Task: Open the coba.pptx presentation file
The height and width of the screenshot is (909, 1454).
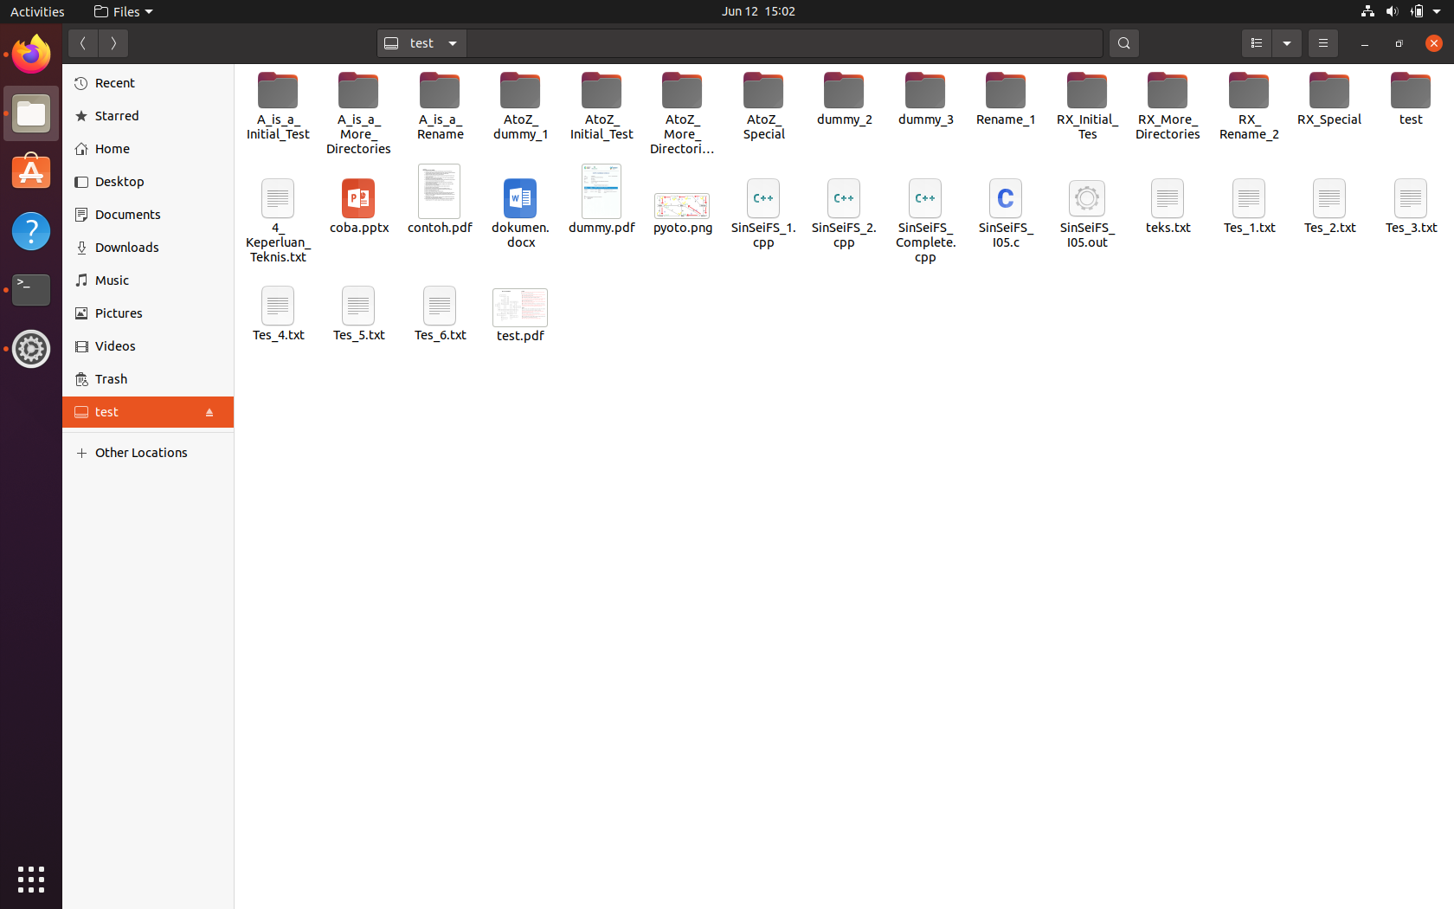Action: click(x=358, y=199)
